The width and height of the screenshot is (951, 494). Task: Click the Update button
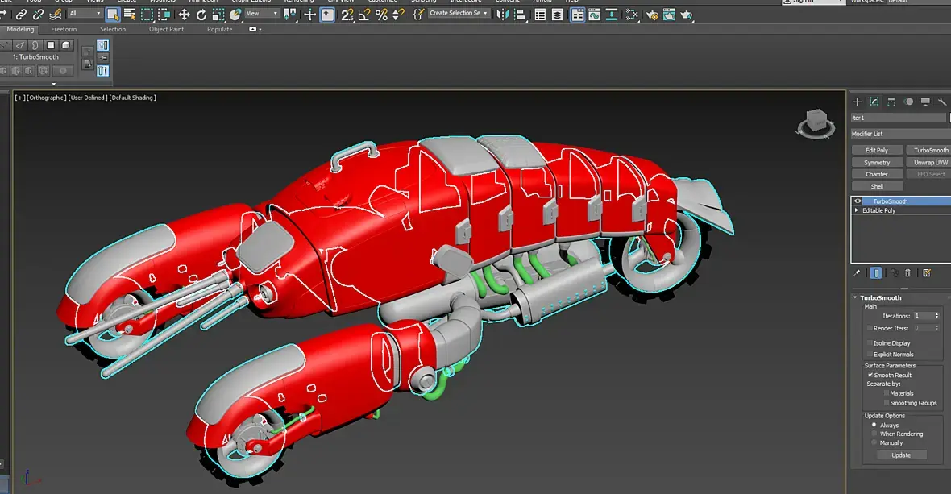click(x=901, y=455)
